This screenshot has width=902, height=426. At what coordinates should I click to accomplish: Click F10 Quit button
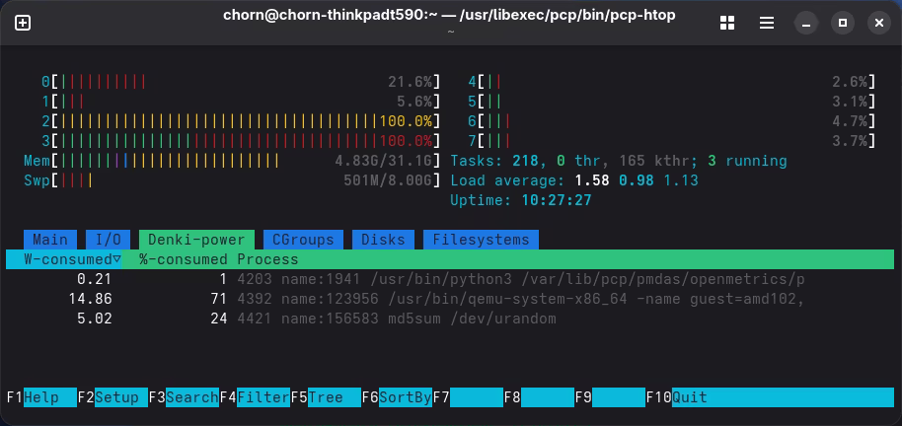(x=771, y=397)
